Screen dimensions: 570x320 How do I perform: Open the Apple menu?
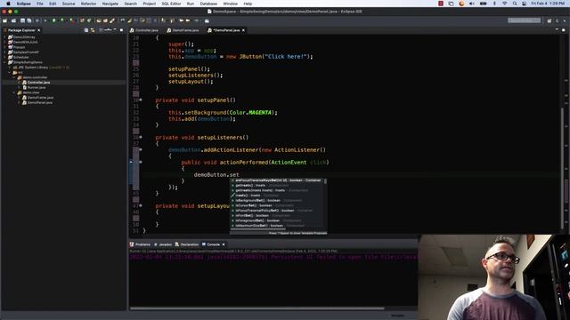coord(8,4)
